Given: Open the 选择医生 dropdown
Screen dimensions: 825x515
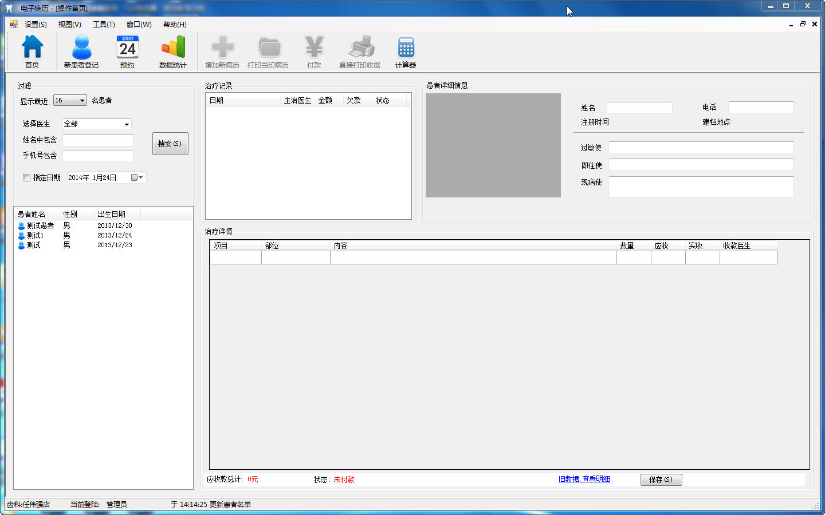Looking at the screenshot, I should click(127, 124).
